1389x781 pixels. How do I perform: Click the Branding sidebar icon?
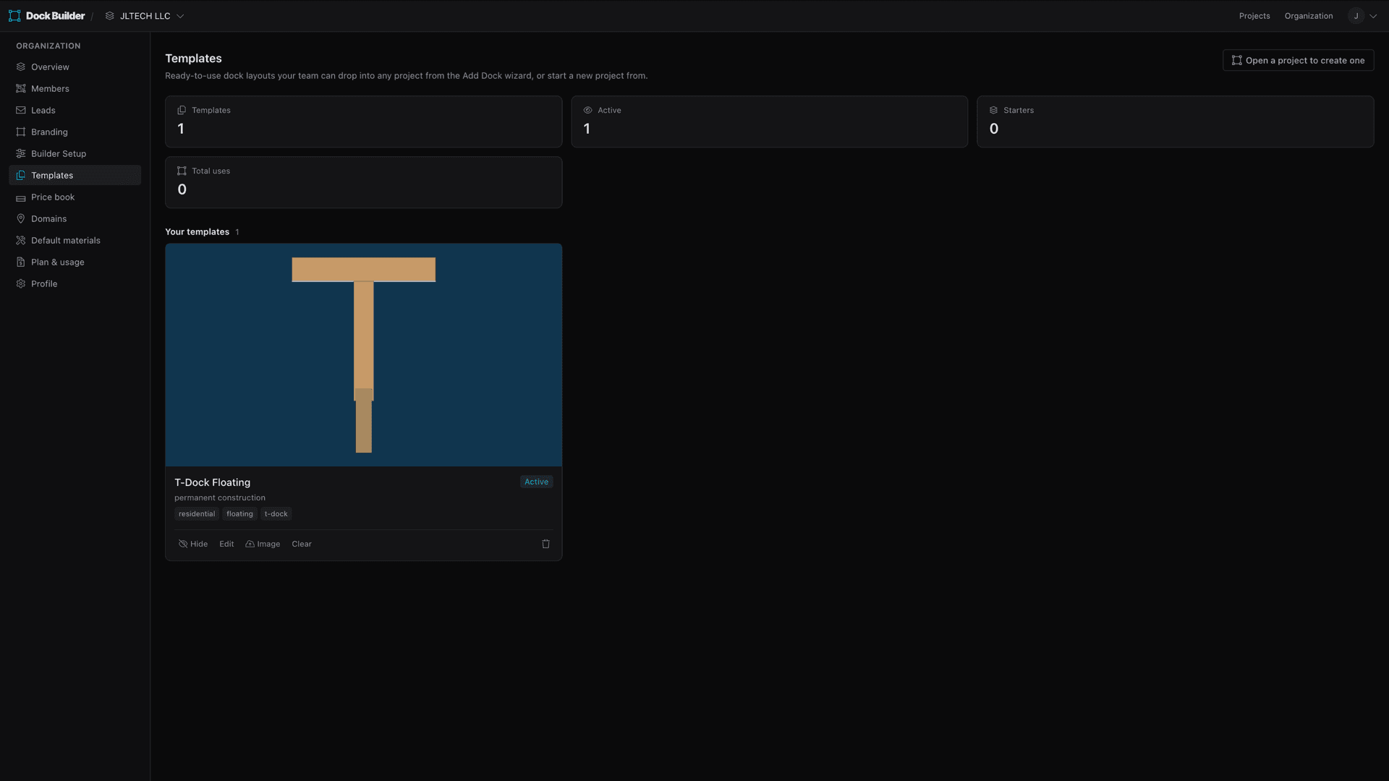21,132
